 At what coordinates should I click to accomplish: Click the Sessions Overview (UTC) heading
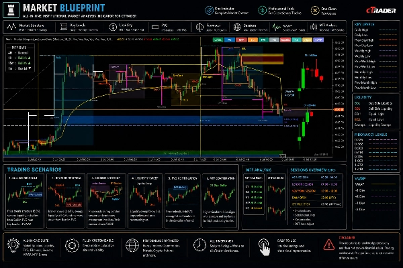[x=312, y=170]
